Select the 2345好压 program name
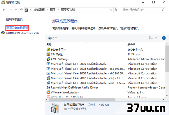The width and height of the screenshot is (169, 115). pyautogui.click(x=57, y=54)
